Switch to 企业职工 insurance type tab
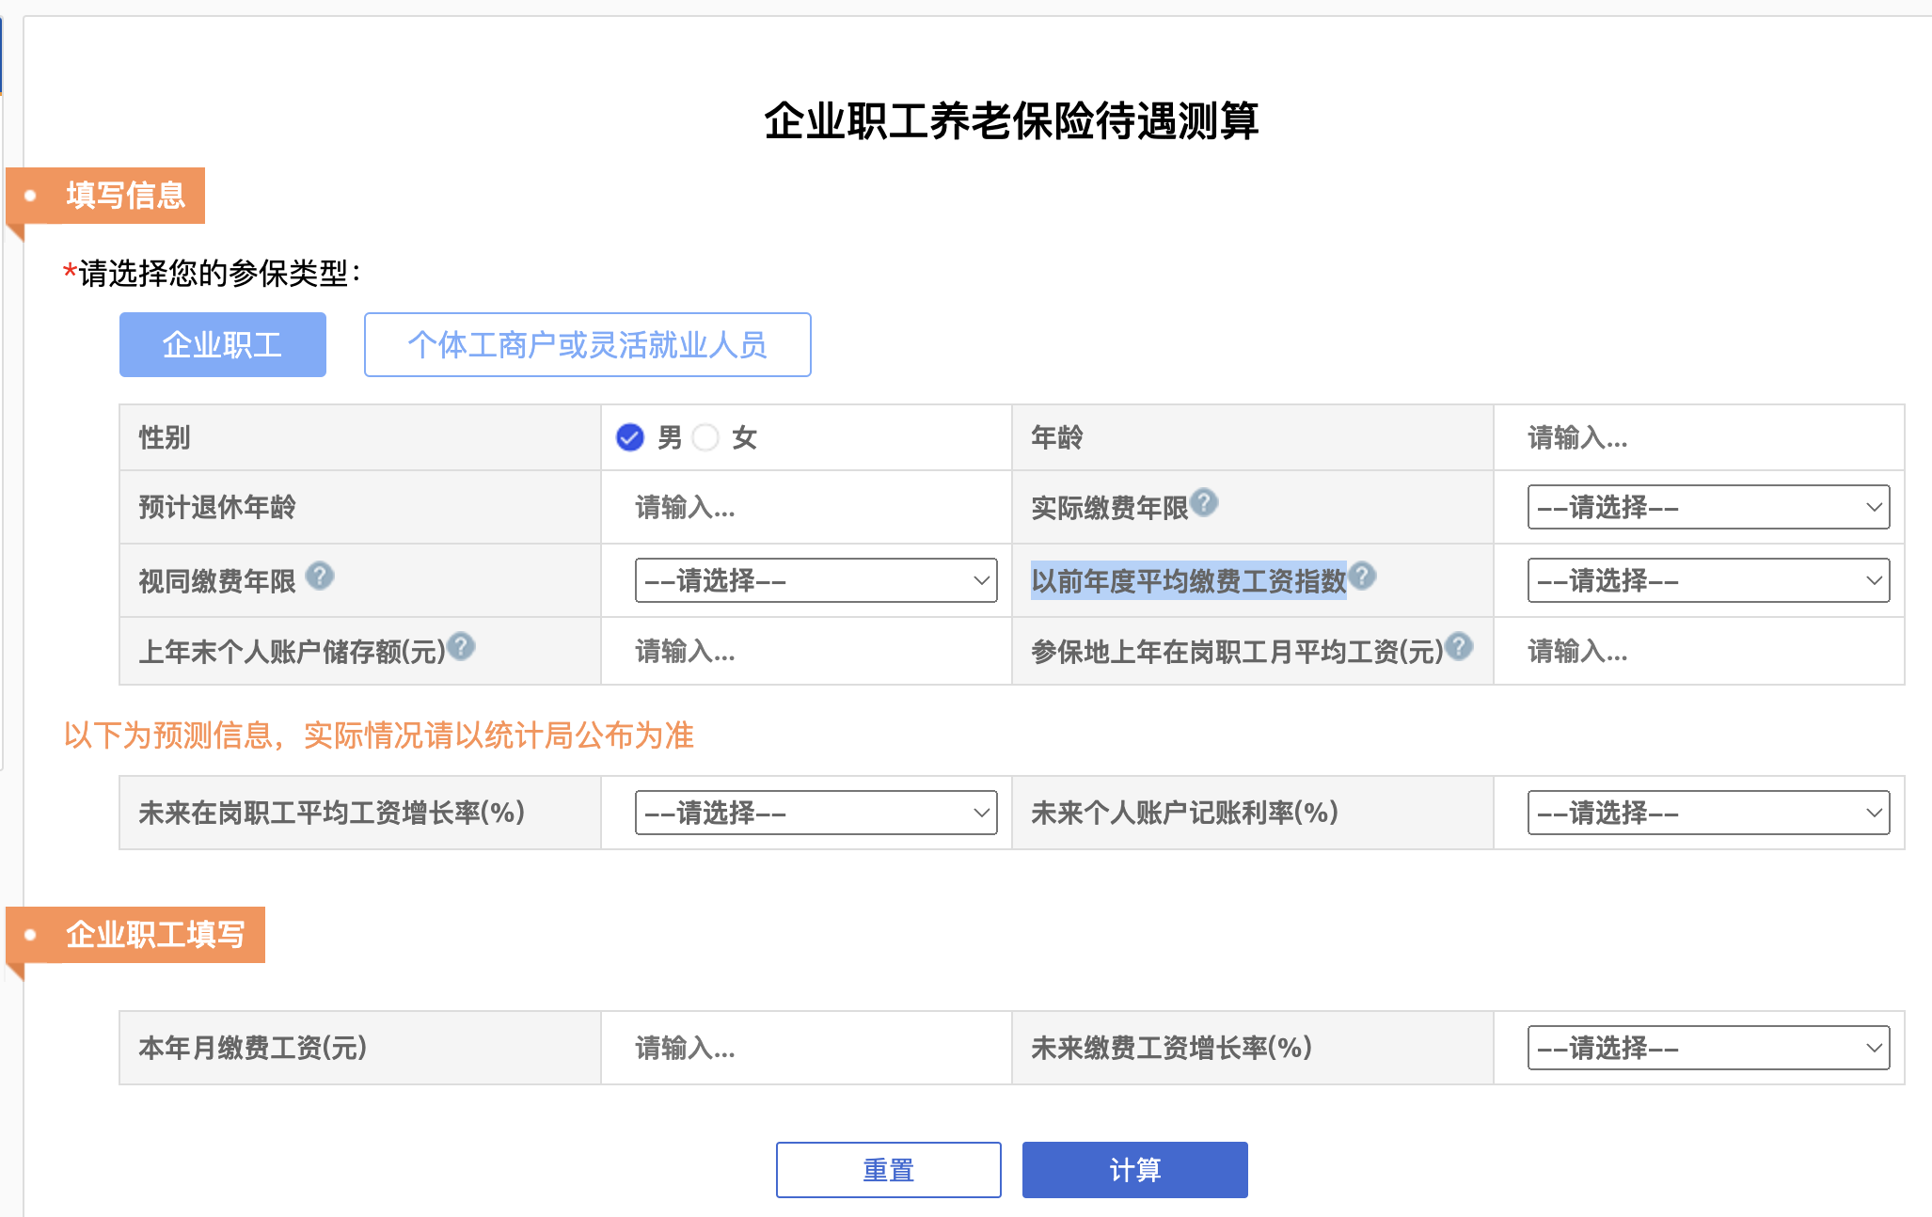Image resolution: width=1932 pixels, height=1217 pixels. 223,345
